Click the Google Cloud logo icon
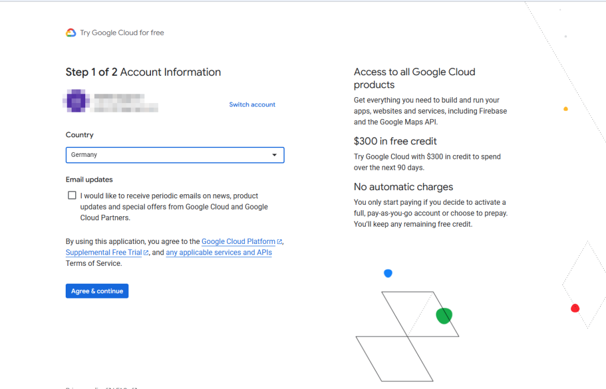The image size is (606, 389). (x=71, y=33)
